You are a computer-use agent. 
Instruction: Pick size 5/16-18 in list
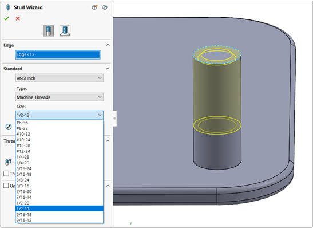(60, 174)
